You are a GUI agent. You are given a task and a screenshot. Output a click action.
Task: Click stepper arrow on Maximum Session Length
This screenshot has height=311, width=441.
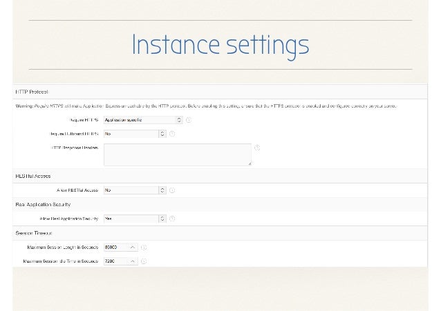(x=132, y=247)
